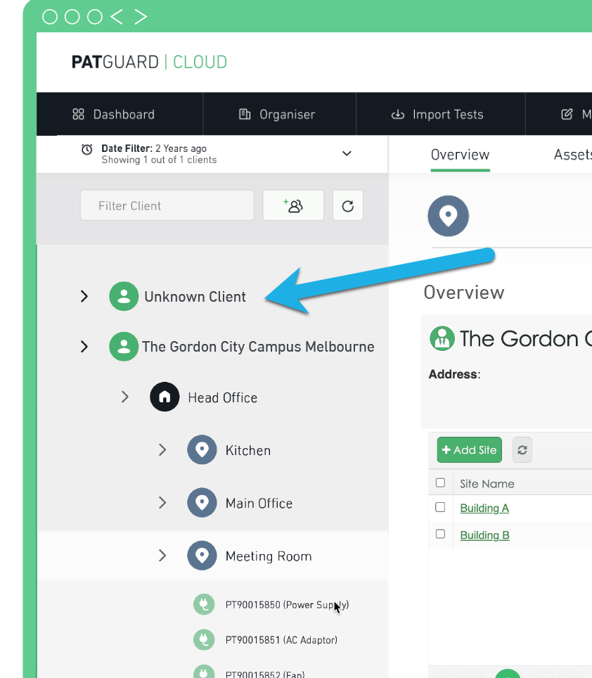
Task: Click the plug icon for PT90015850
Action: [x=204, y=604]
